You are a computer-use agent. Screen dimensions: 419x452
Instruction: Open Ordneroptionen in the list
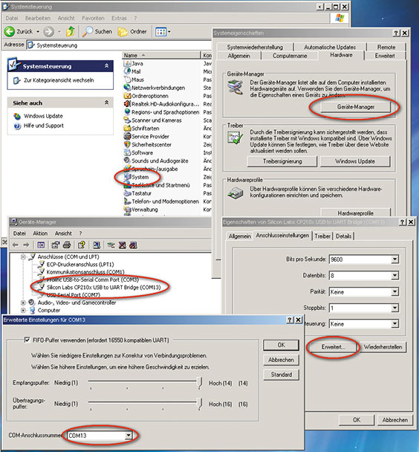(146, 96)
